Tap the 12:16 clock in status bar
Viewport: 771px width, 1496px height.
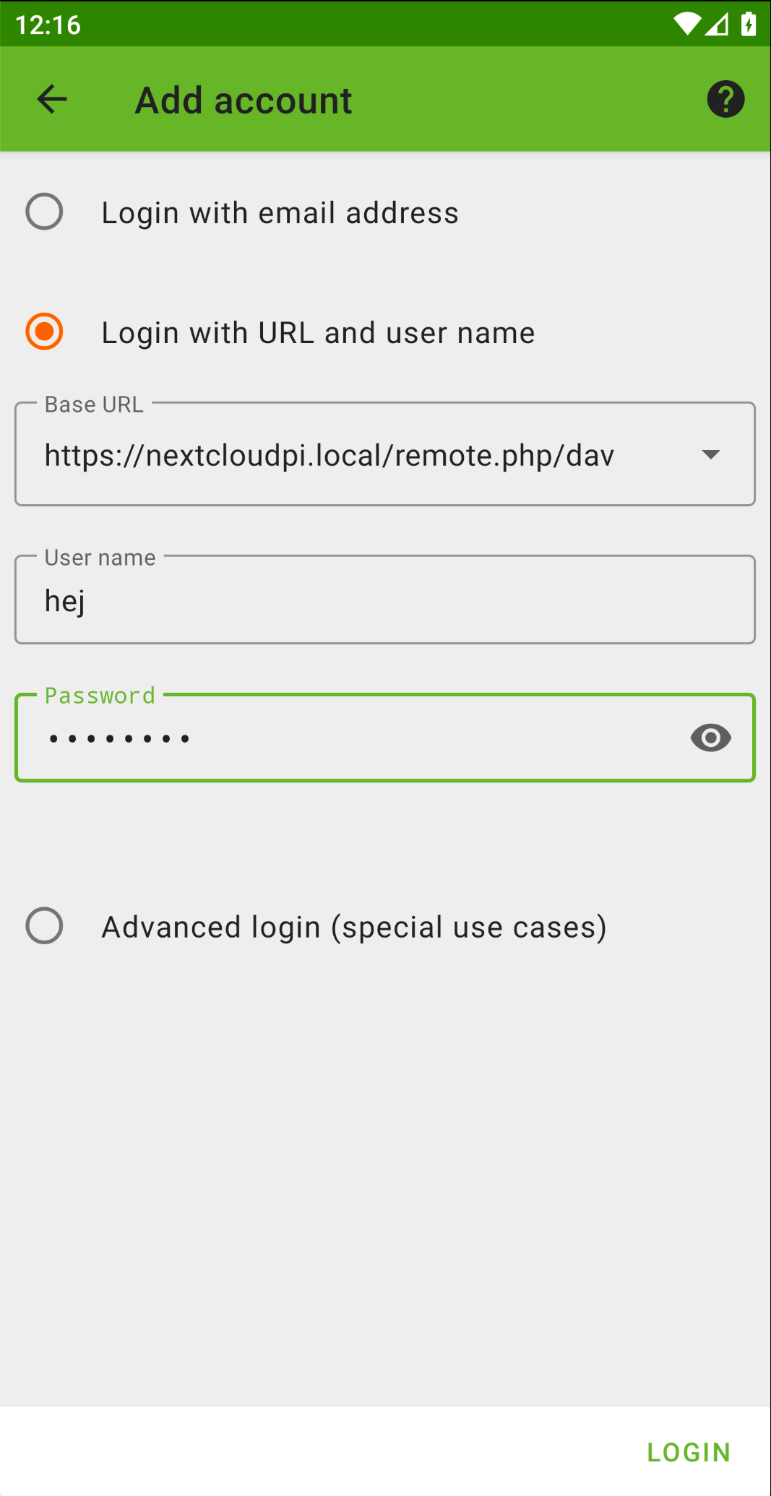48,25
